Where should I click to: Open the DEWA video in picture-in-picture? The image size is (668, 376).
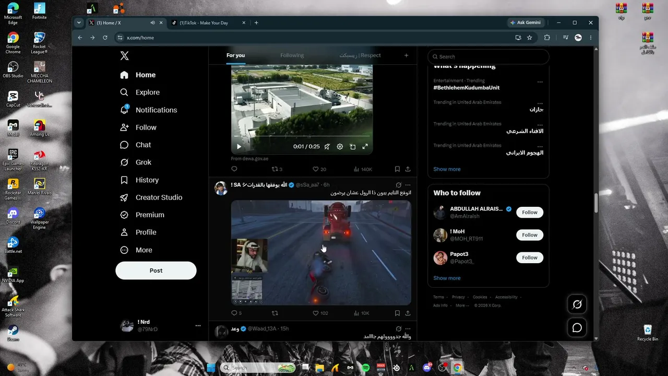[x=352, y=147]
